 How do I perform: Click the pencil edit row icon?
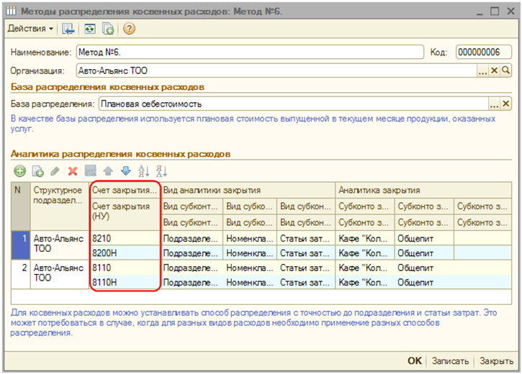tap(55, 170)
